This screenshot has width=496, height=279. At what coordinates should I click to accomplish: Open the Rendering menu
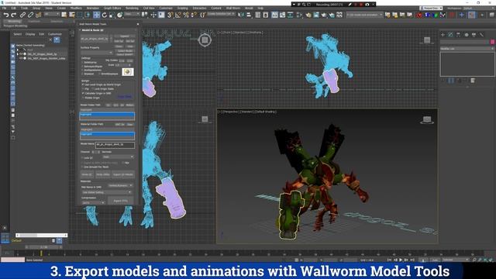pos(132,8)
